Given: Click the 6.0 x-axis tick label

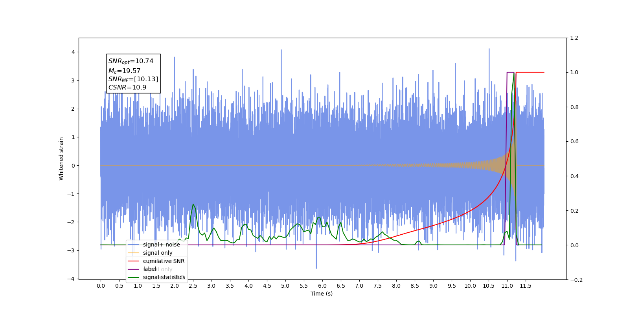Looking at the screenshot, I should coord(322,286).
